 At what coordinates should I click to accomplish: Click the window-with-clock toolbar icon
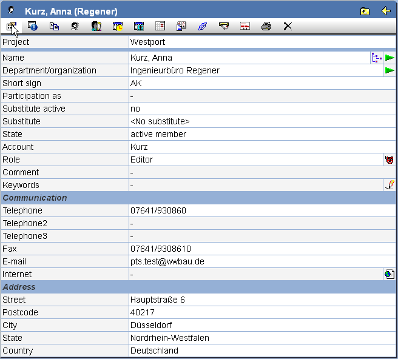click(x=118, y=26)
